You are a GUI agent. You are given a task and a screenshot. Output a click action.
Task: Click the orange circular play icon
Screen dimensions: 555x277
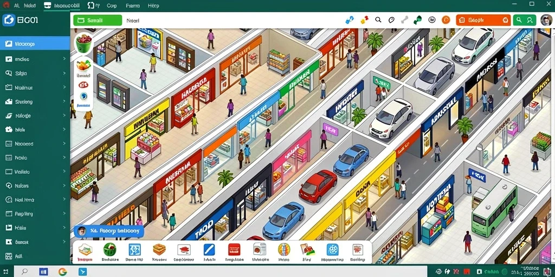click(x=446, y=20)
